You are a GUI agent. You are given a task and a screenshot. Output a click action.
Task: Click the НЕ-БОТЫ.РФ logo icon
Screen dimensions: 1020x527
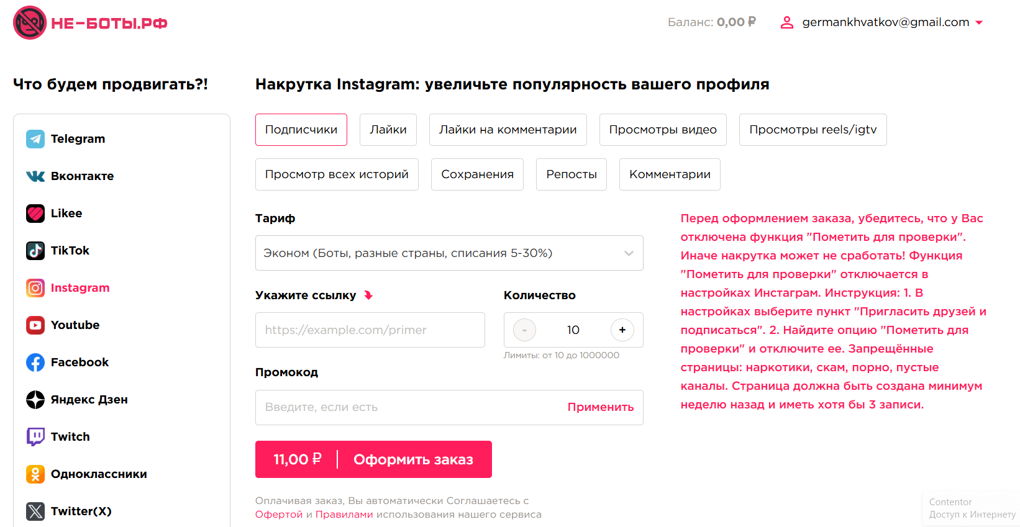30,23
